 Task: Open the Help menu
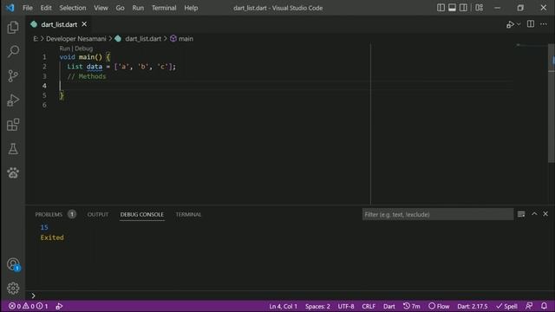(191, 8)
